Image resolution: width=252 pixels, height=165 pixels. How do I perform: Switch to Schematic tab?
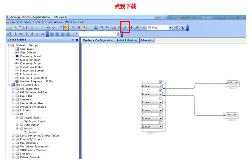pos(146,40)
